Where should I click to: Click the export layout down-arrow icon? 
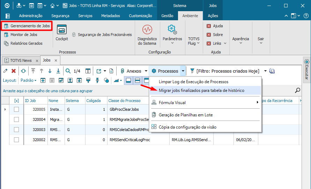(x=79, y=80)
